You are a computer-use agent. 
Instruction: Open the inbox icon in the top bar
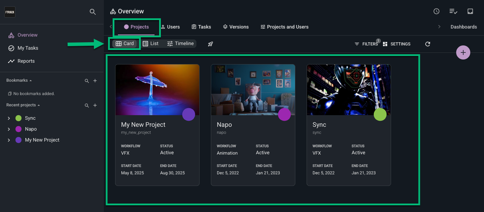(470, 11)
